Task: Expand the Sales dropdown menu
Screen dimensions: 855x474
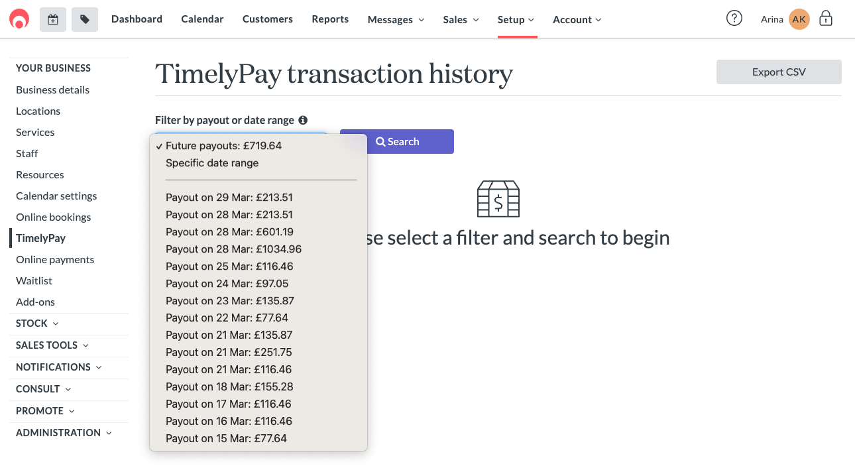Action: [461, 20]
